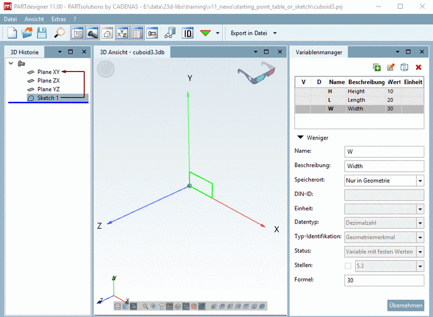Collapse details with the Weniger triangle
The height and width of the screenshot is (317, 433).
(x=300, y=137)
